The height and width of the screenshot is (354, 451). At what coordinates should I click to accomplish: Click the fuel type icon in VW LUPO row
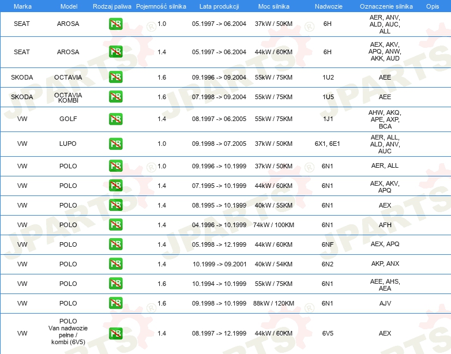(x=115, y=144)
